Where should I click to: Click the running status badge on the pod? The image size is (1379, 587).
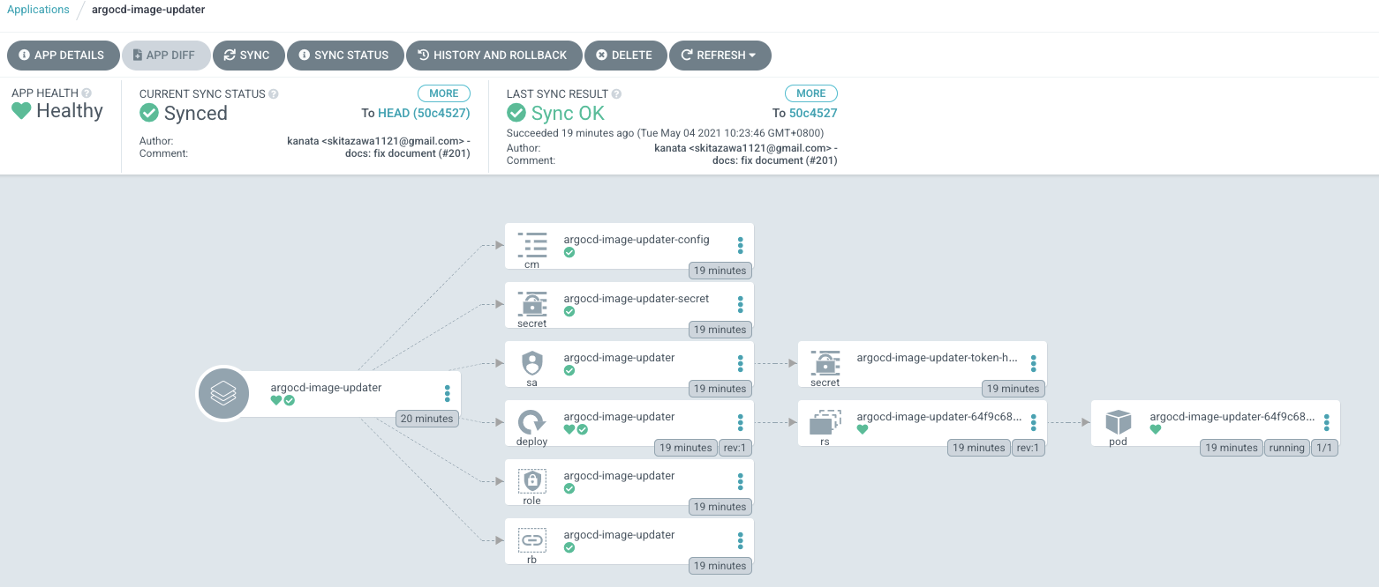1286,447
